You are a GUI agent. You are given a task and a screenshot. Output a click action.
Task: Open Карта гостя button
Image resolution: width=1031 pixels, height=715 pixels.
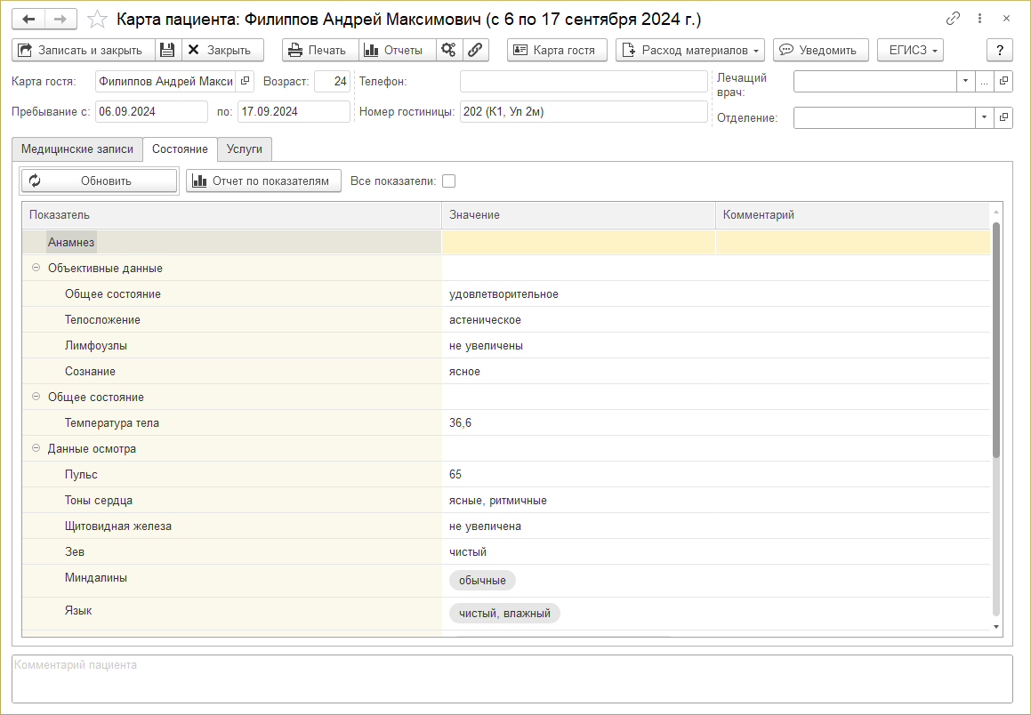(557, 50)
